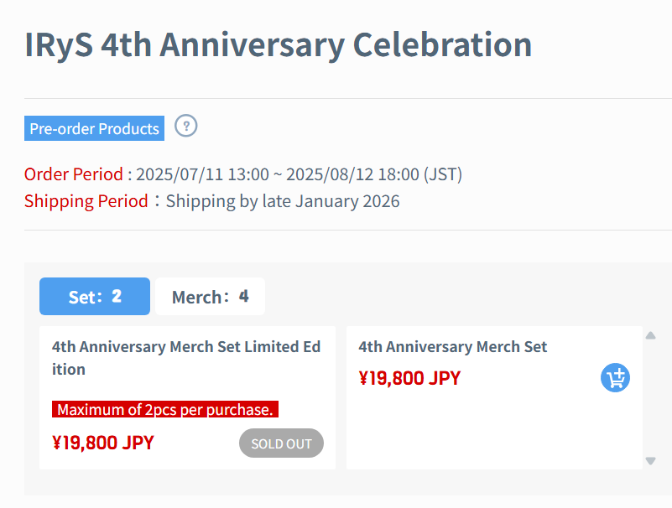Click the question mark help icon
The width and height of the screenshot is (672, 508).
[x=185, y=127]
